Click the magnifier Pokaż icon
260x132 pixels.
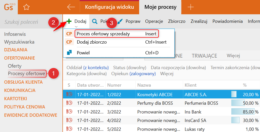point(95,21)
